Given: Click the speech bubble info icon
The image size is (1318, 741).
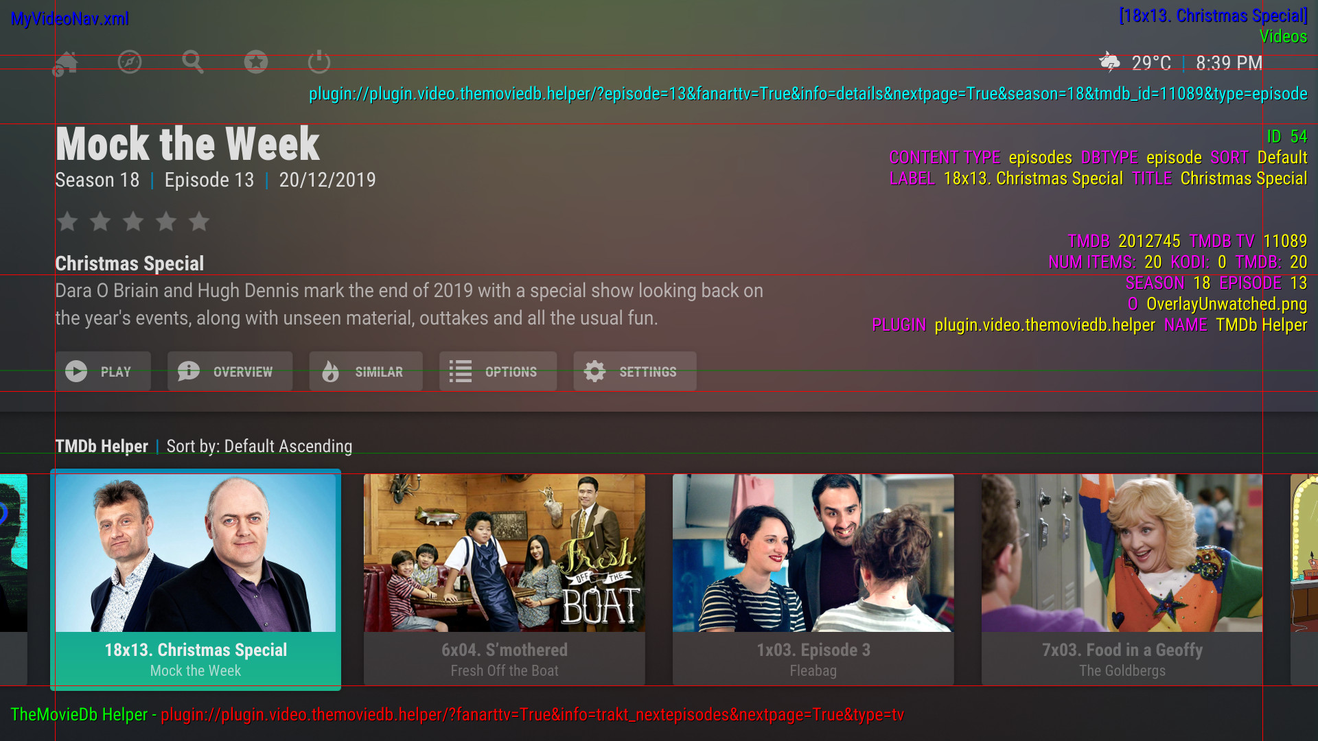Looking at the screenshot, I should [189, 371].
